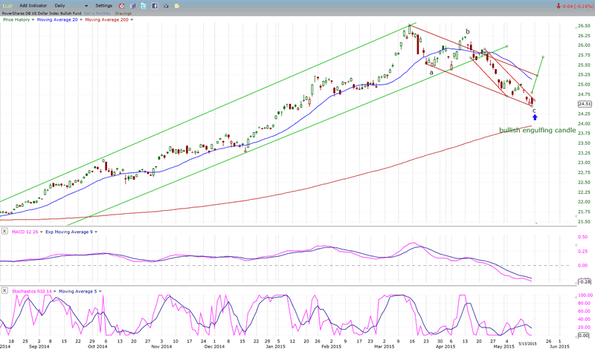Screen dimensions: 595x349
Task: Close the MACD indicator panel with X
Action: tap(4, 231)
